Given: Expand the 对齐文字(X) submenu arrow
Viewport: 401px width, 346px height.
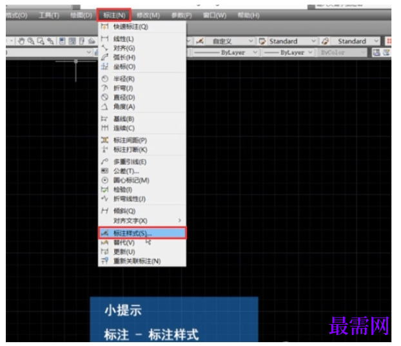Looking at the screenshot, I should coord(180,220).
